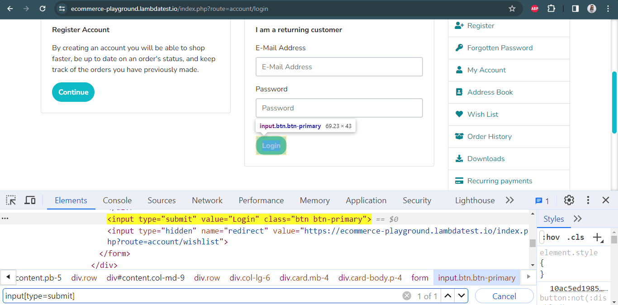Select the inspect element tool in DevTools
The width and height of the screenshot is (618, 305).
[x=10, y=200]
